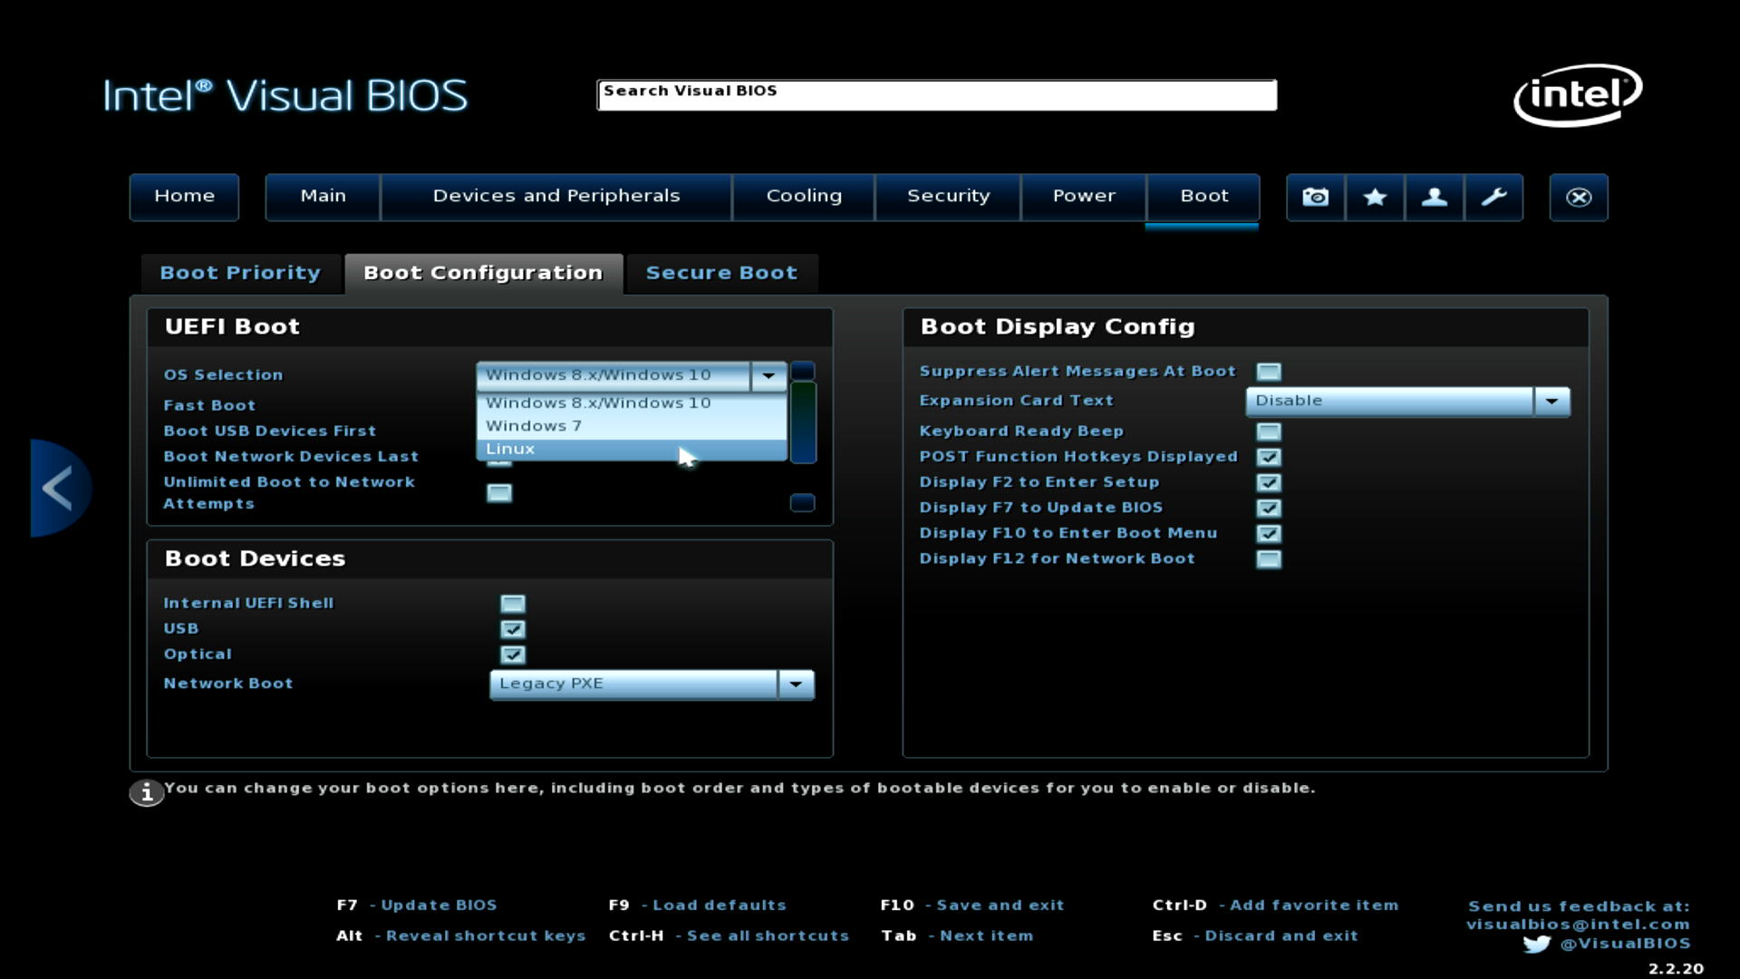The width and height of the screenshot is (1740, 979).
Task: Click Tab Next item shortcut
Action: pyautogui.click(x=957, y=936)
